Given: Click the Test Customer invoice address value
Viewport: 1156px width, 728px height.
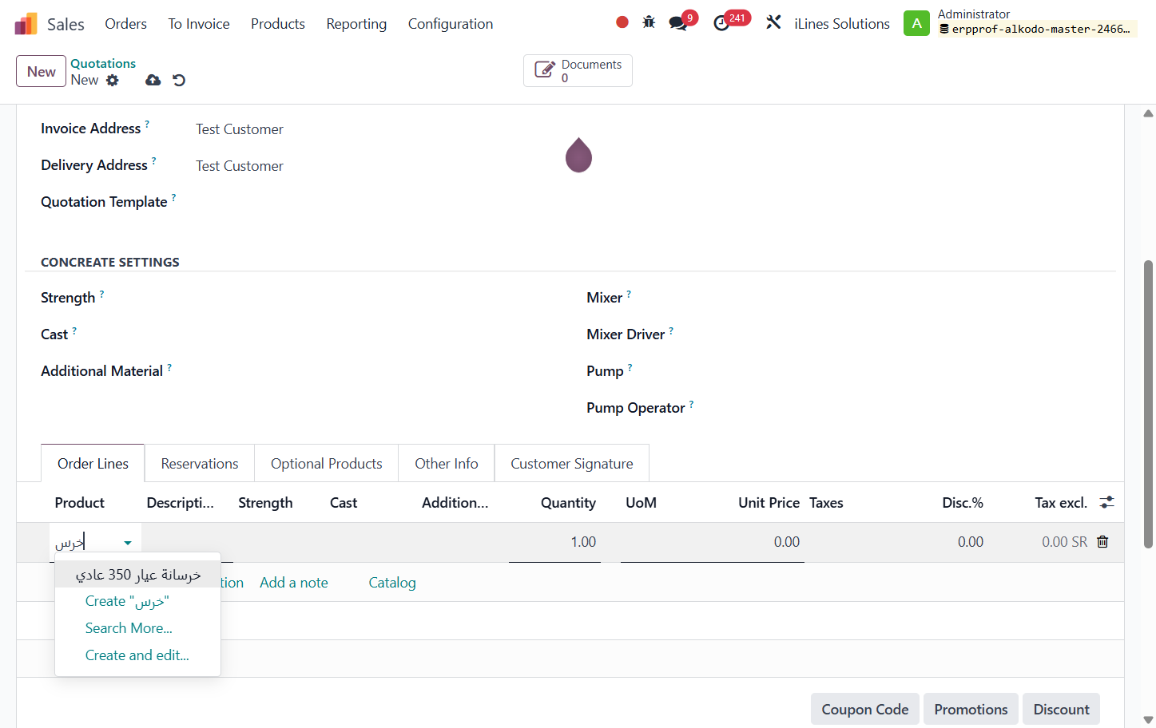Looking at the screenshot, I should click(240, 129).
